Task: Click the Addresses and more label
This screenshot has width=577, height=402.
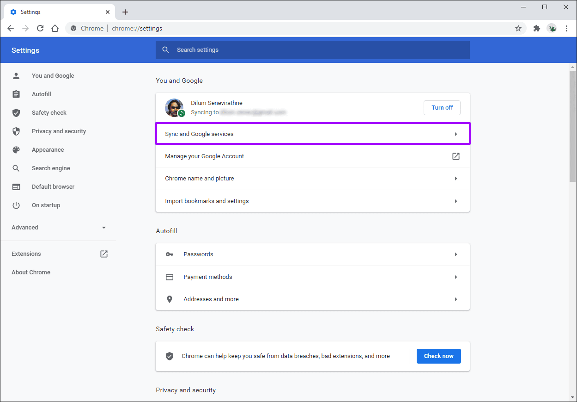Action: pyautogui.click(x=211, y=299)
